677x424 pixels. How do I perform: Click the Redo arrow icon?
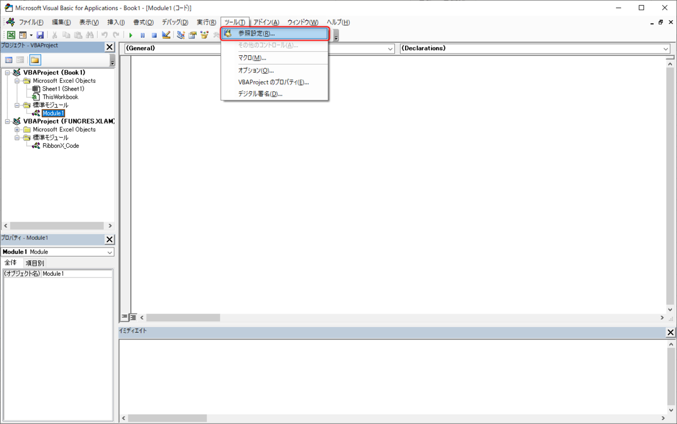click(116, 35)
